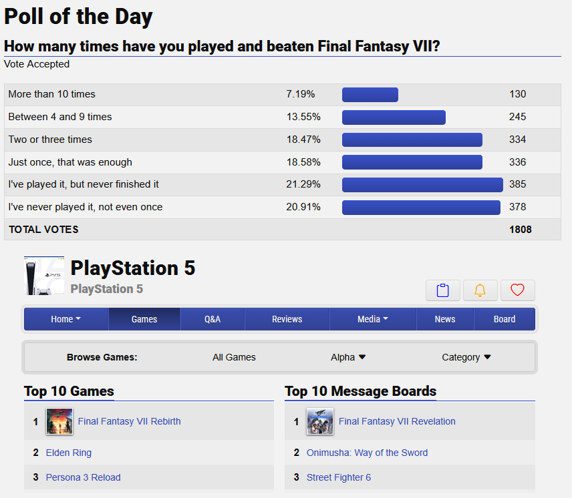Open the Reviews tab

tap(287, 319)
